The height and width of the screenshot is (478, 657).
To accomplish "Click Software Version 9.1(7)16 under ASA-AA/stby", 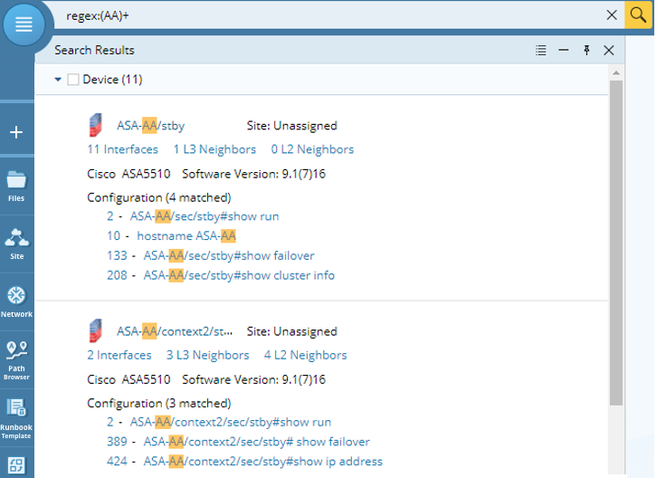I will click(x=254, y=174).
